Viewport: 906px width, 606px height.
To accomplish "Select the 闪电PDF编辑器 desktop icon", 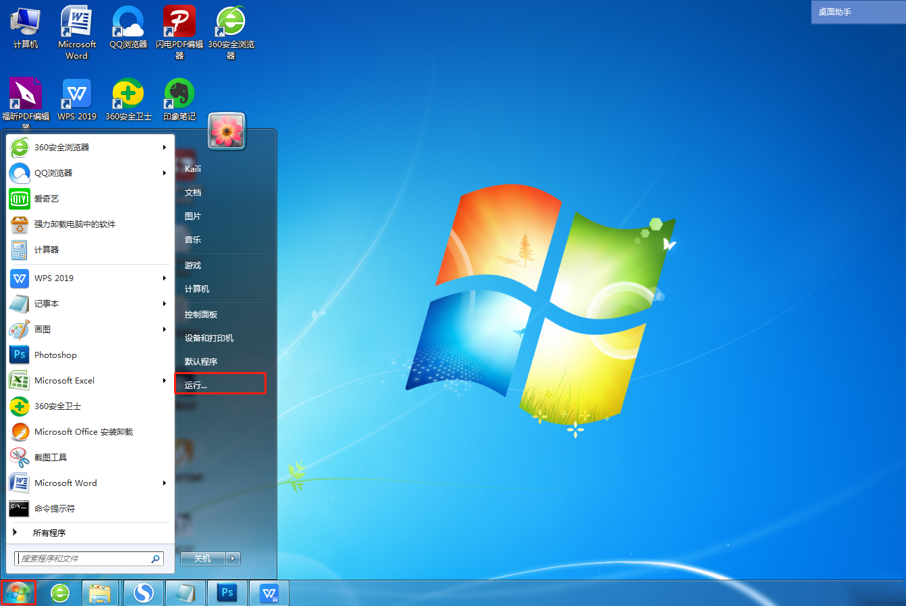I will coord(179,33).
